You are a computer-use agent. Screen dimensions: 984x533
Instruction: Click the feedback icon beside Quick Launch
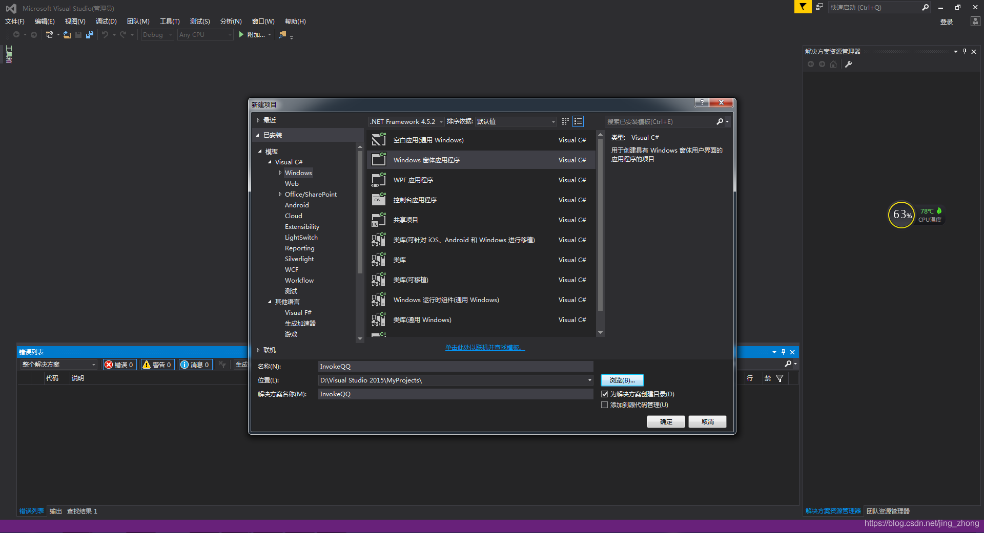[819, 7]
